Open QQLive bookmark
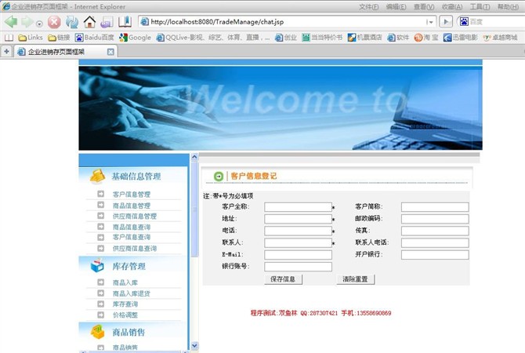 [212, 38]
